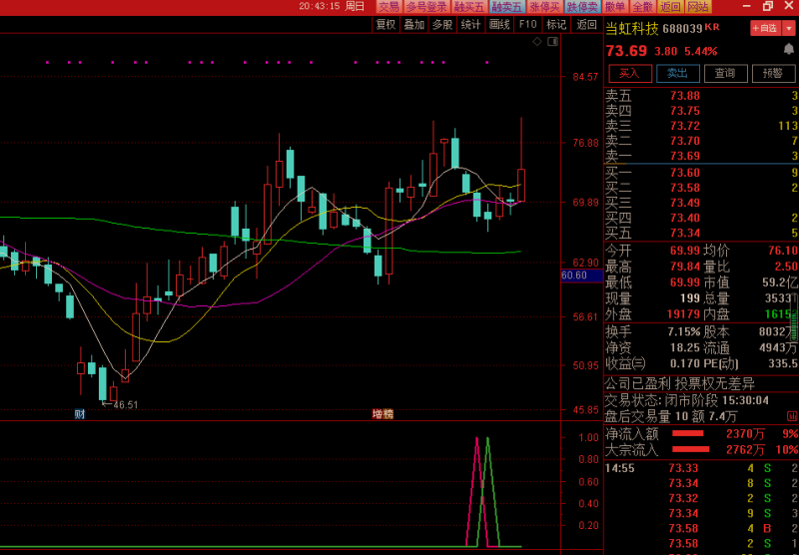Click the 标记 mark tool
This screenshot has height=555, width=799.
pos(556,25)
